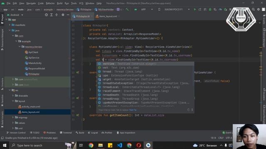Open the App Inspection tool window
This screenshot has height=149, width=266.
(126, 133)
